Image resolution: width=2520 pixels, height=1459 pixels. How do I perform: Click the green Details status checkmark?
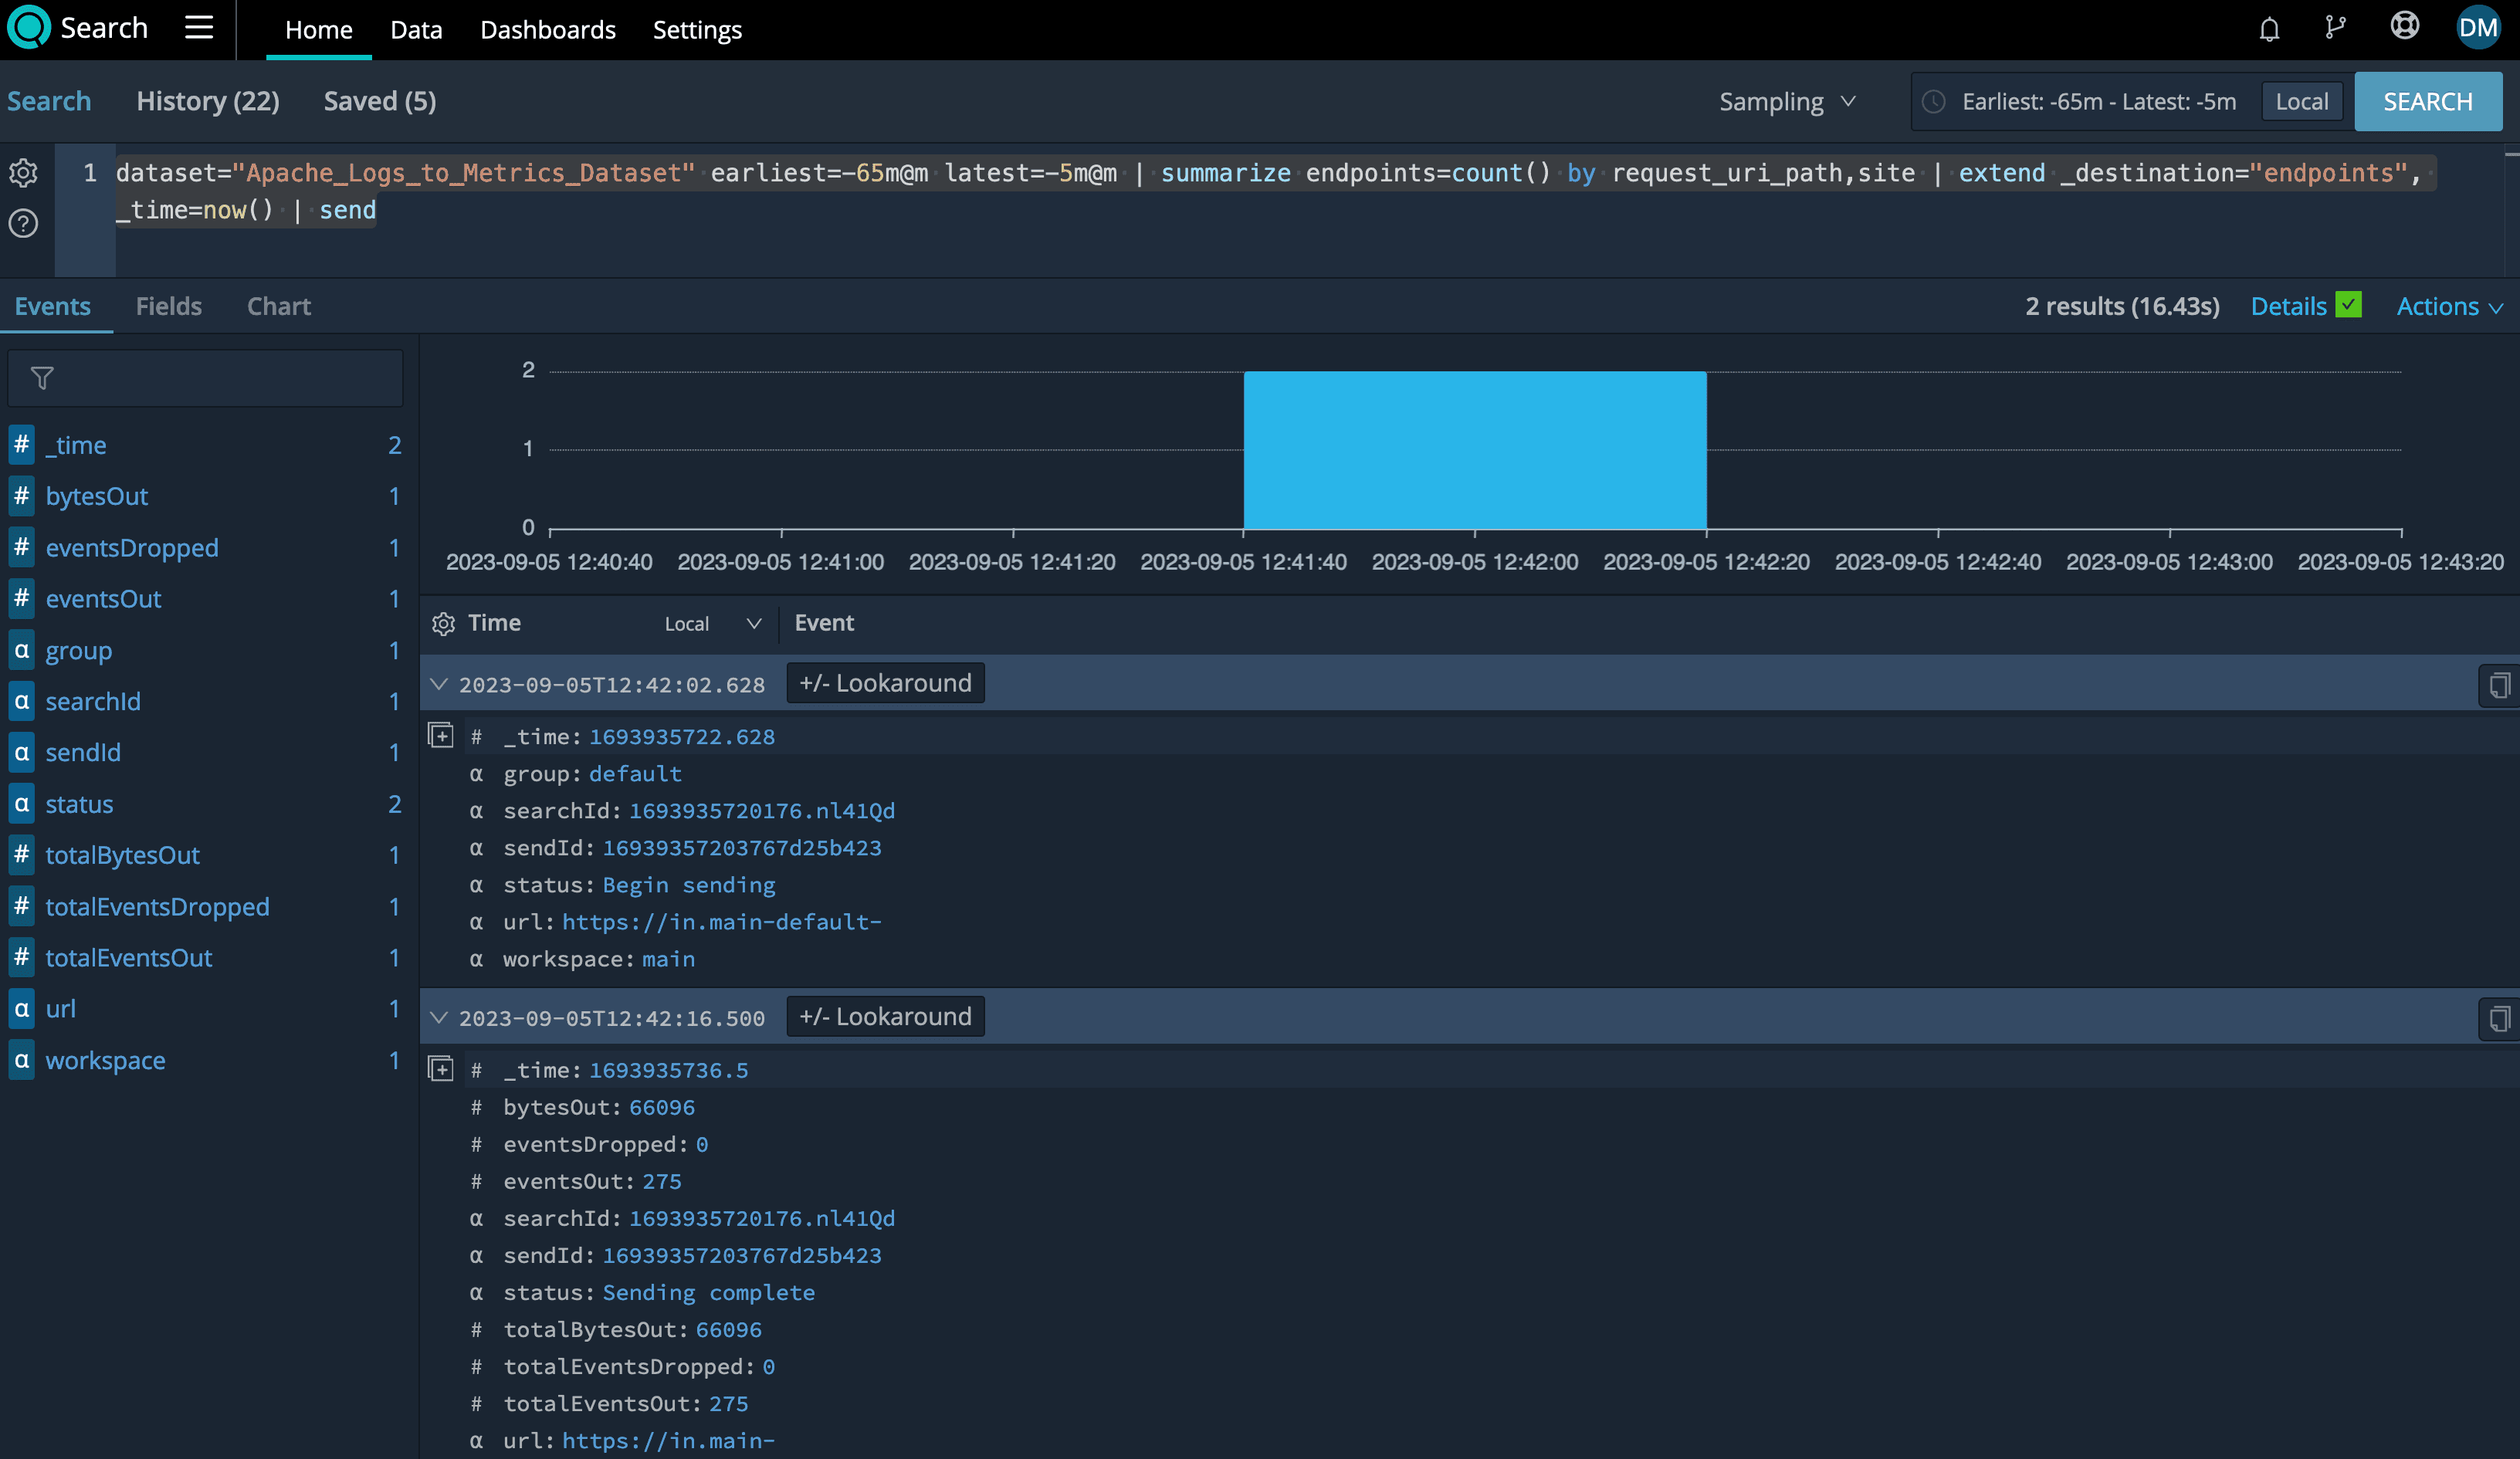[2348, 305]
